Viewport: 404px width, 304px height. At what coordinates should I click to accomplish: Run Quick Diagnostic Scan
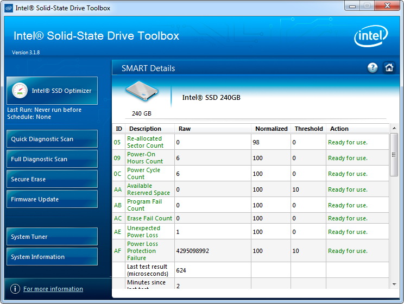pos(52,139)
